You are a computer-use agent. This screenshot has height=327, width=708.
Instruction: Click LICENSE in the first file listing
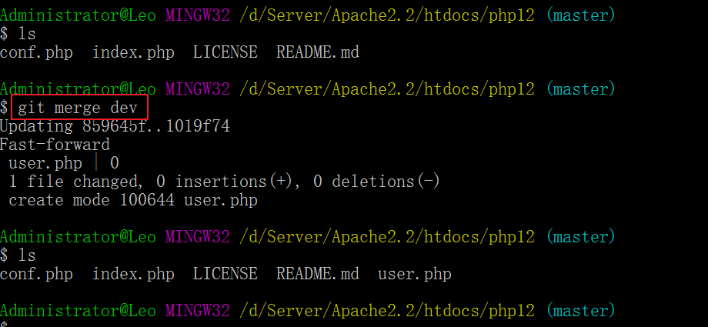pos(225,52)
